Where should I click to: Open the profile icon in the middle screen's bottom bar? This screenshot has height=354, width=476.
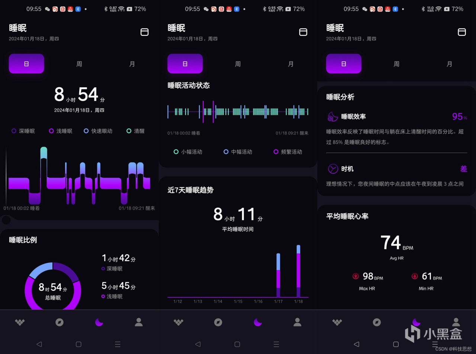[x=297, y=322]
